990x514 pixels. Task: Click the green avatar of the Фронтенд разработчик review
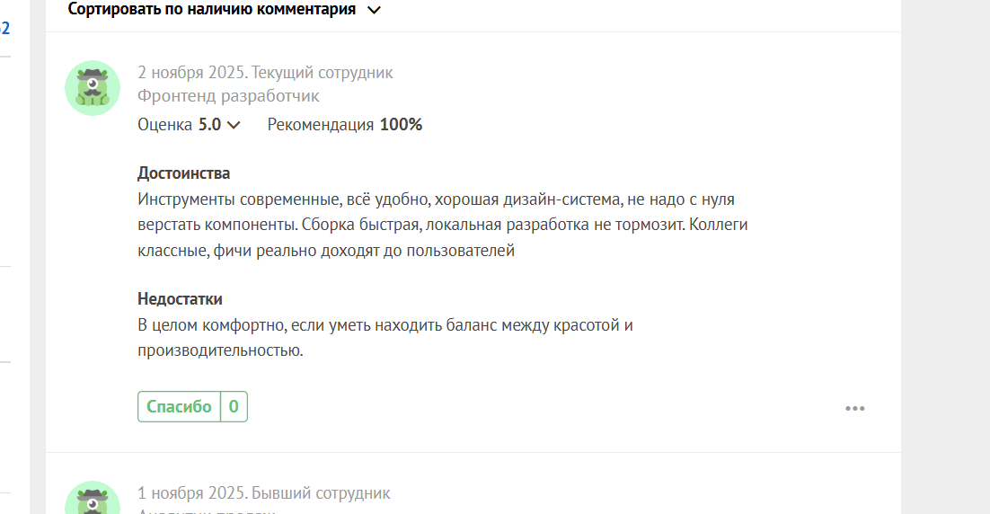(93, 88)
